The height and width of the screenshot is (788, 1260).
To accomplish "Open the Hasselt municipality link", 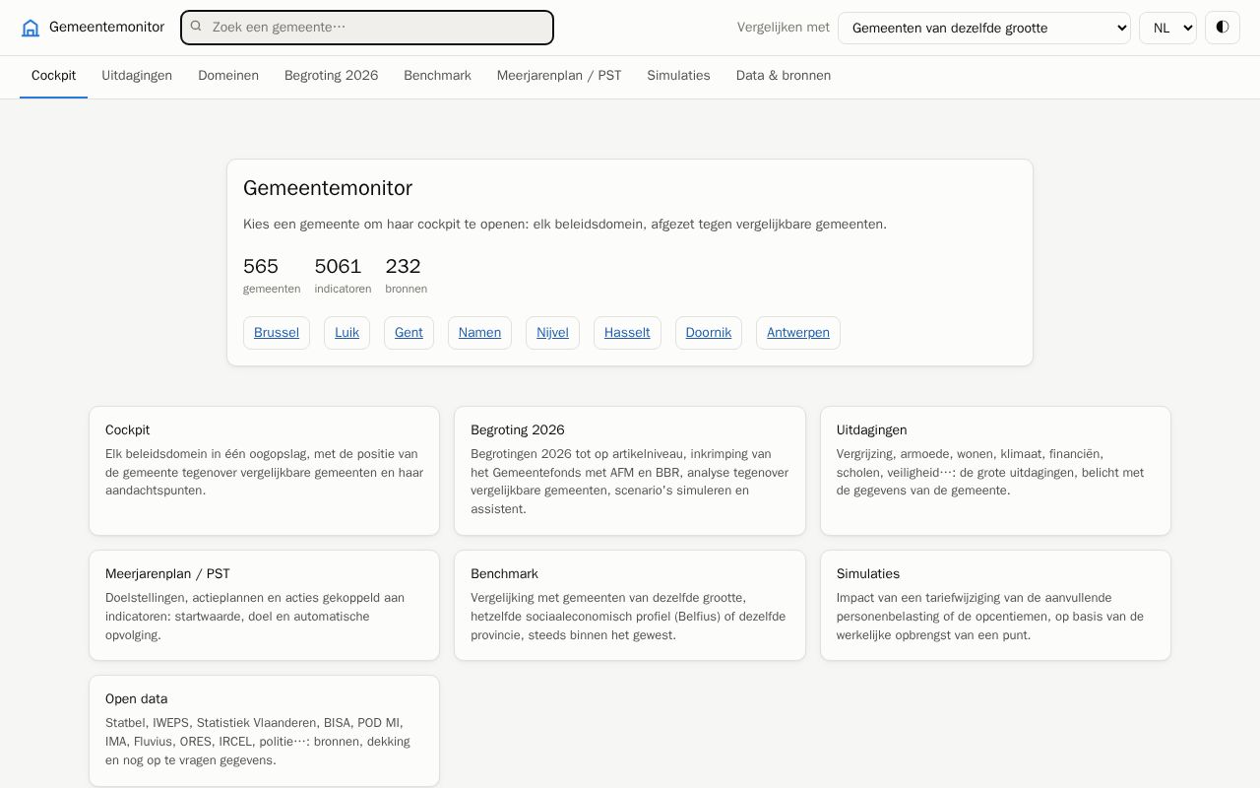I will tap(627, 333).
